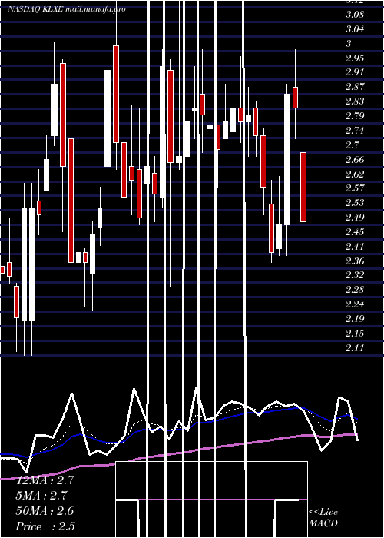384x538 pixels.
Task: Select the 2.32 price axis label
Action: pyautogui.click(x=355, y=275)
